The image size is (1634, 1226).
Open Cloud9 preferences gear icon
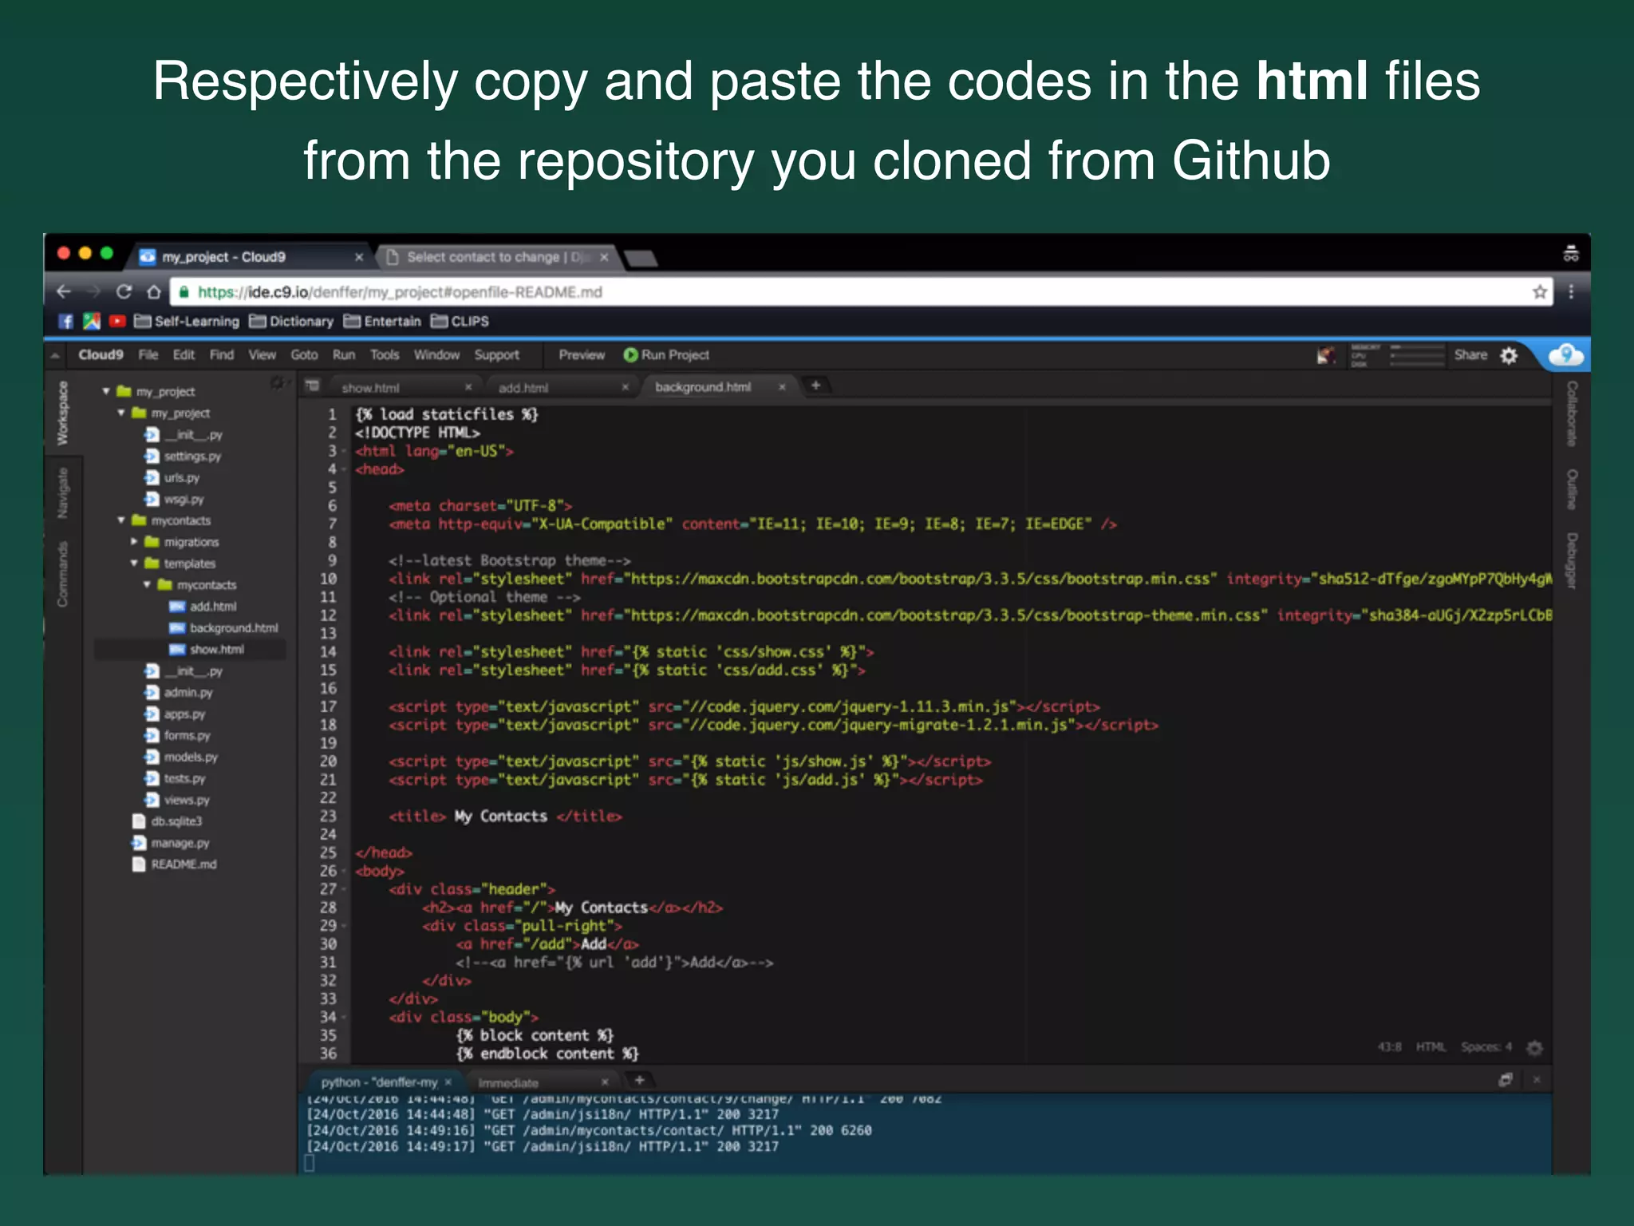coord(1509,355)
